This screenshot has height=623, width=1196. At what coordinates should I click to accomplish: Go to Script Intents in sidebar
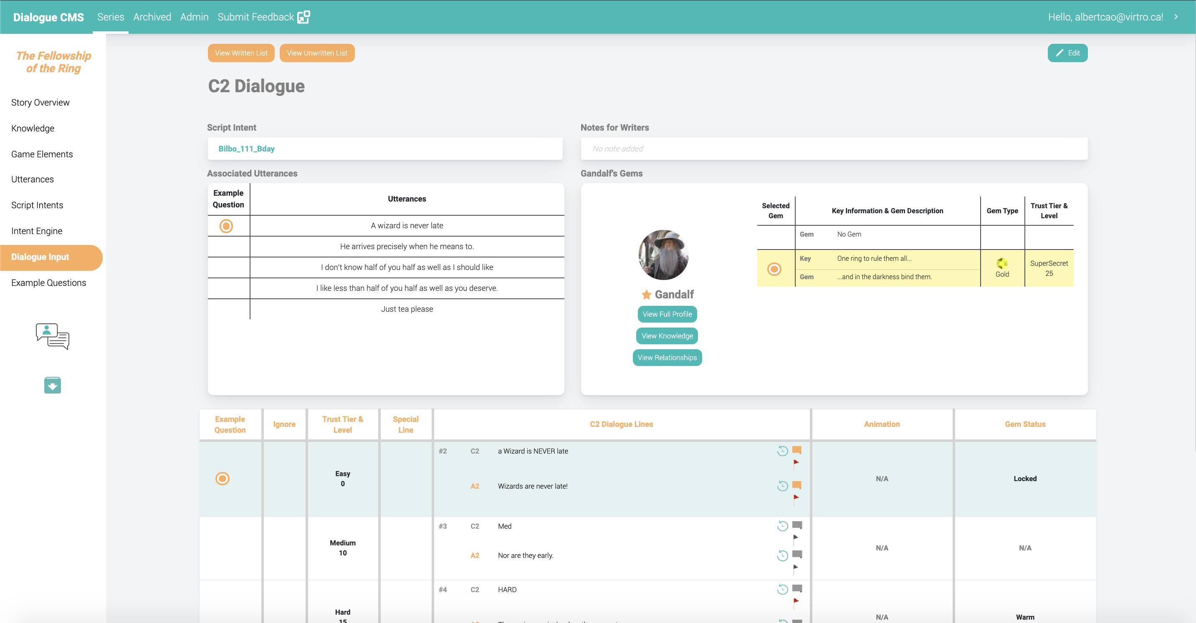coord(37,205)
